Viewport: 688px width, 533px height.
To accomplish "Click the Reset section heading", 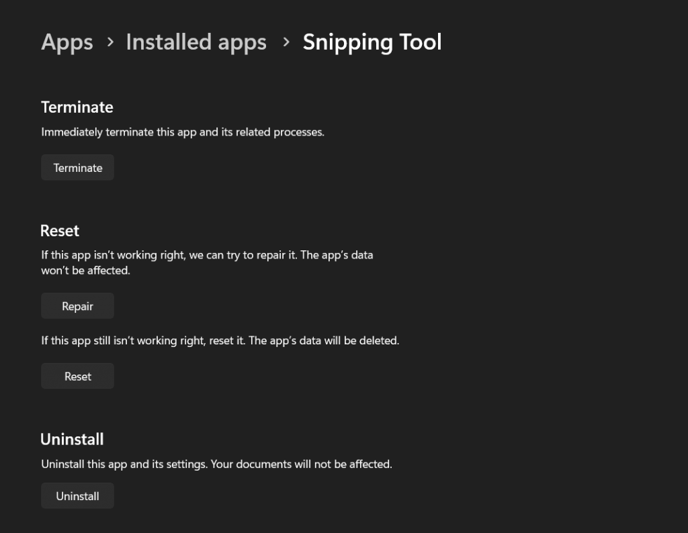I will pos(59,230).
